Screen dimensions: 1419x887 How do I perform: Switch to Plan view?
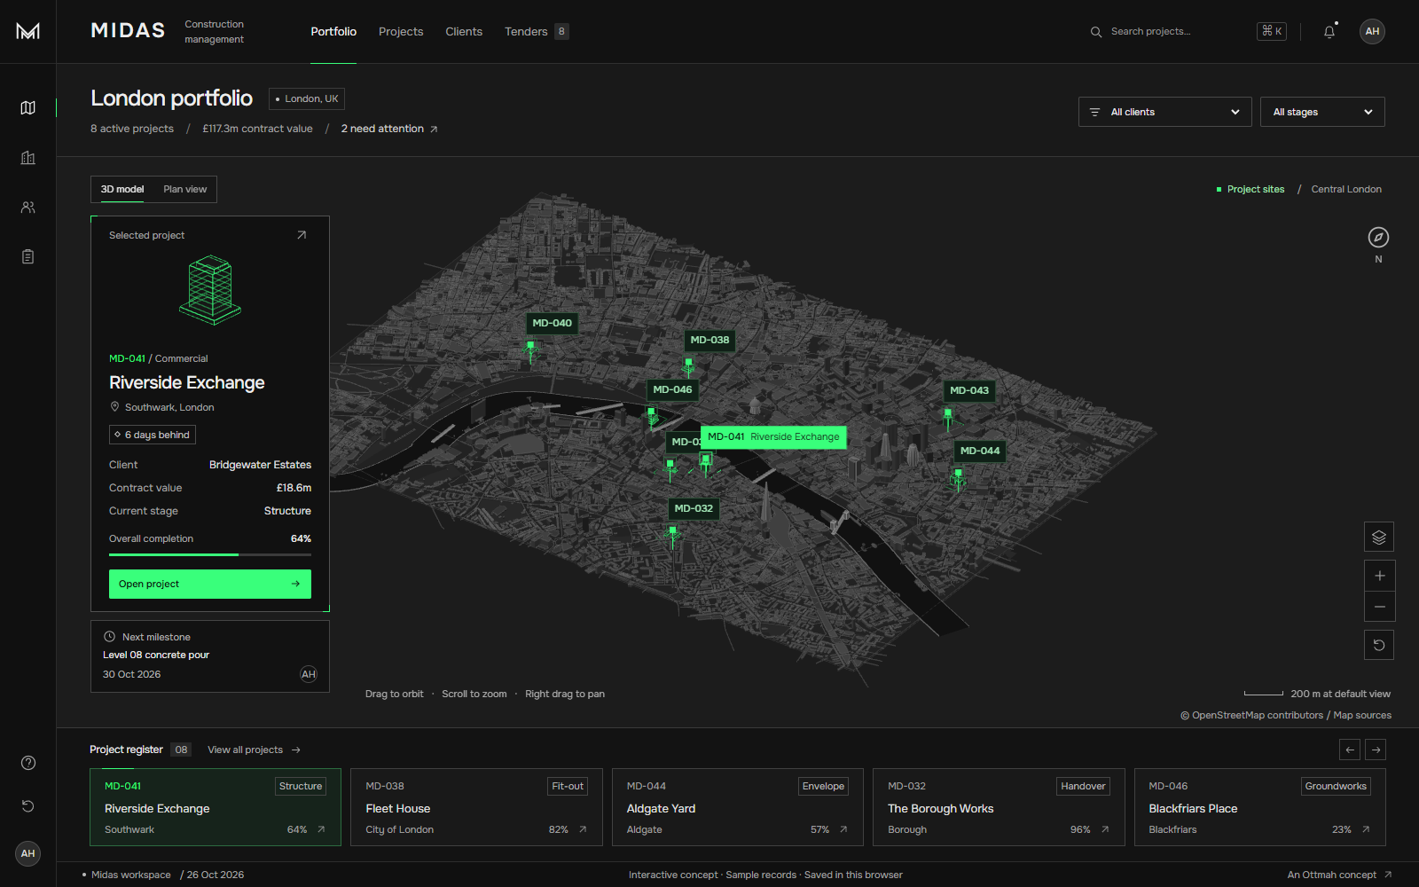pos(185,189)
